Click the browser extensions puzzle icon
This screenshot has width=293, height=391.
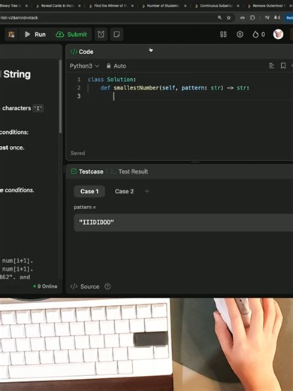coord(252,17)
